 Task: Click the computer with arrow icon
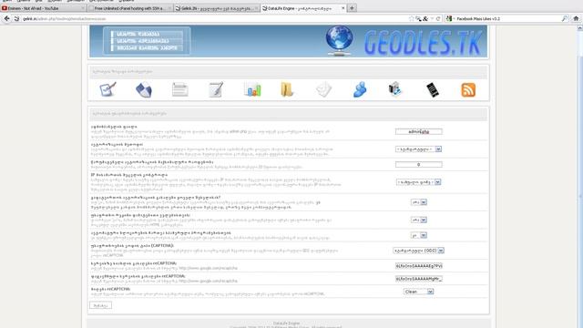[394, 89]
